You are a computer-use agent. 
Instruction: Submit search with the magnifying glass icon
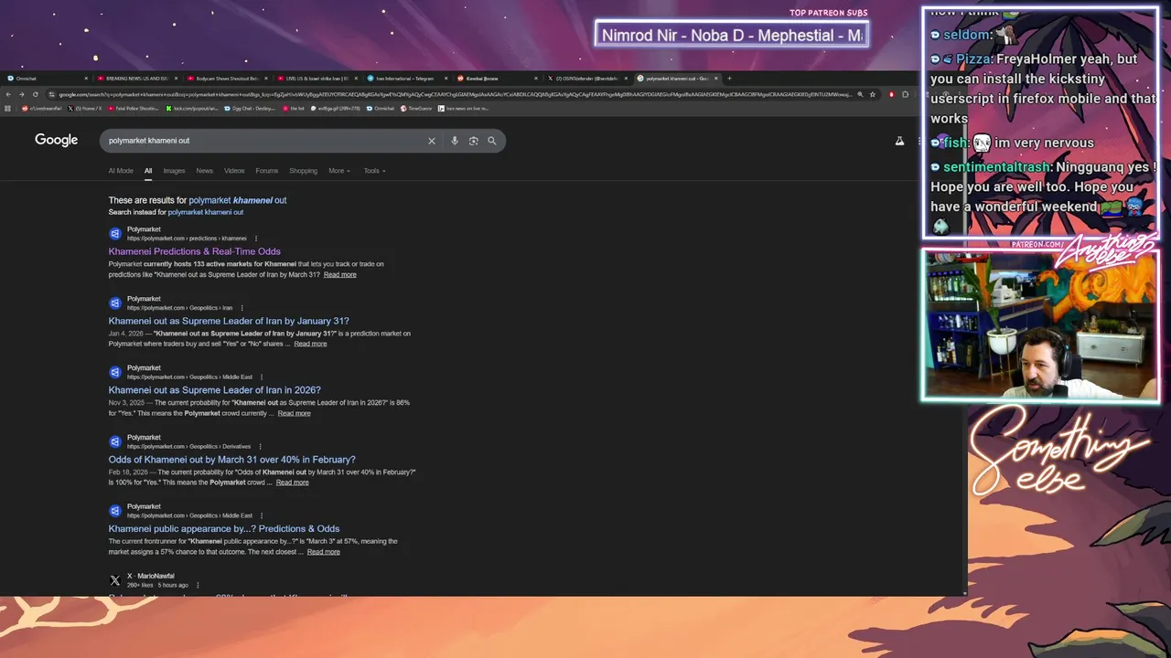coord(491,141)
